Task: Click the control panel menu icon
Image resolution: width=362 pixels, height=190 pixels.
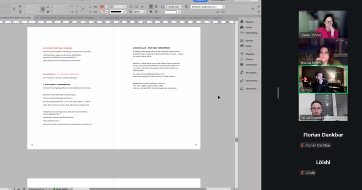Action: 258,12
